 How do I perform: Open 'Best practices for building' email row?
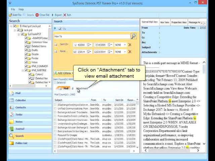pyautogui.click(x=95, y=131)
